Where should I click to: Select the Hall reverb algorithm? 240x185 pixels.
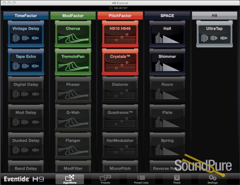[x=167, y=34]
